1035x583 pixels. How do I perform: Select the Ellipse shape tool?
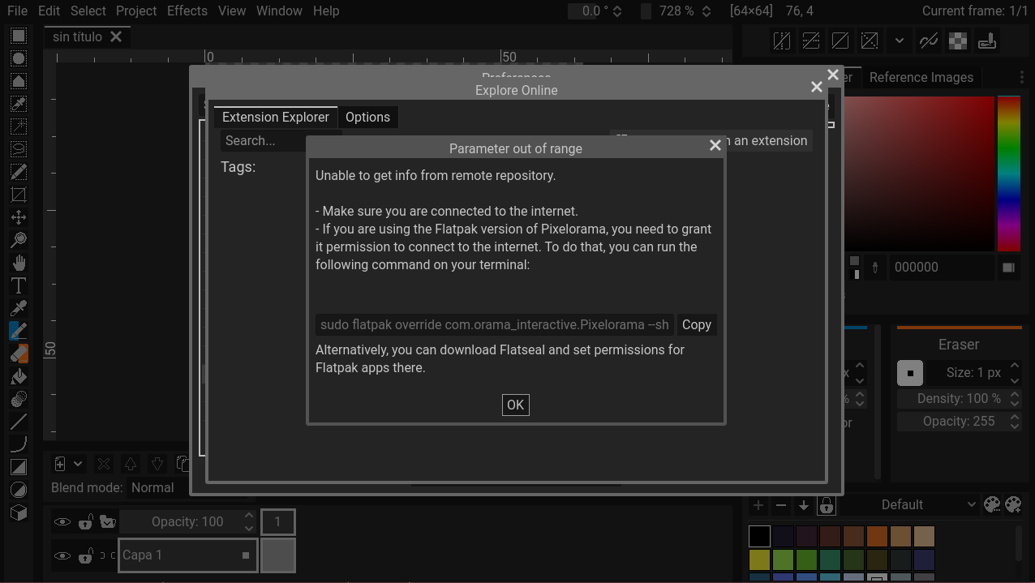(x=18, y=490)
